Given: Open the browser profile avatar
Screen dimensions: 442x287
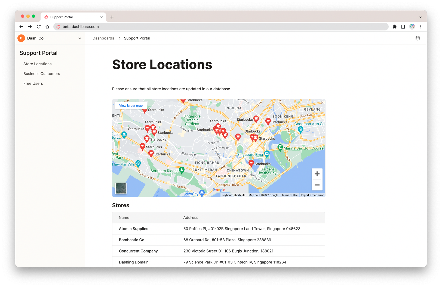Looking at the screenshot, I should coord(412,27).
